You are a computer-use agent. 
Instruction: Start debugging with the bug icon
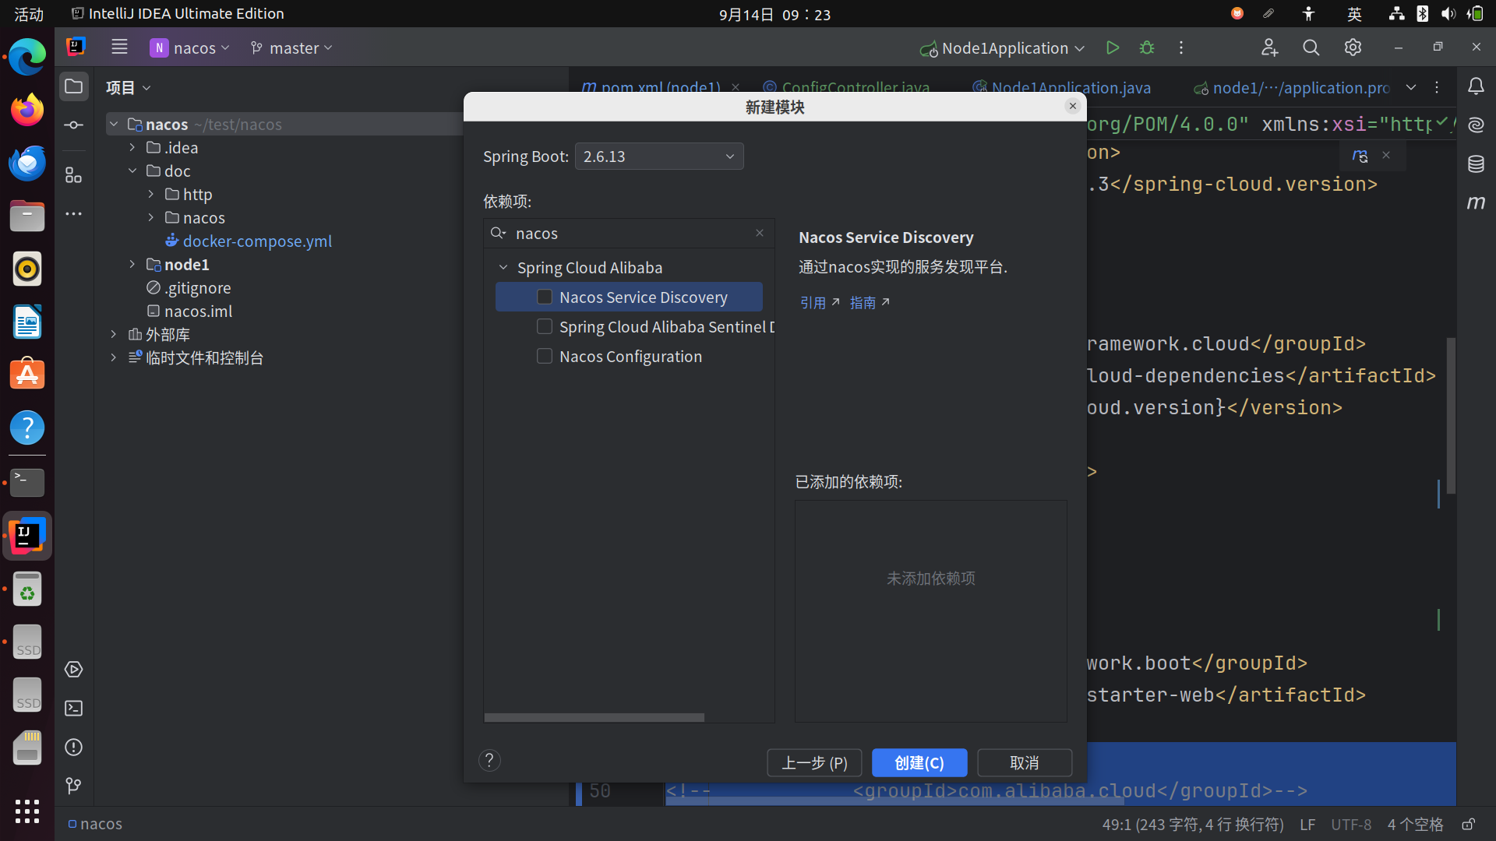(x=1147, y=48)
